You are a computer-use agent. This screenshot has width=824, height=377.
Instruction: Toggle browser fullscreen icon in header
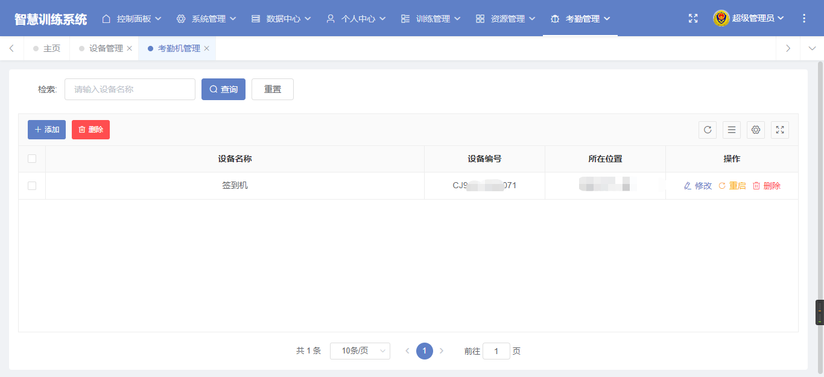pyautogui.click(x=693, y=19)
